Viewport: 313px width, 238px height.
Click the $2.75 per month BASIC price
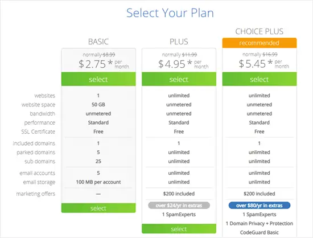104,64
